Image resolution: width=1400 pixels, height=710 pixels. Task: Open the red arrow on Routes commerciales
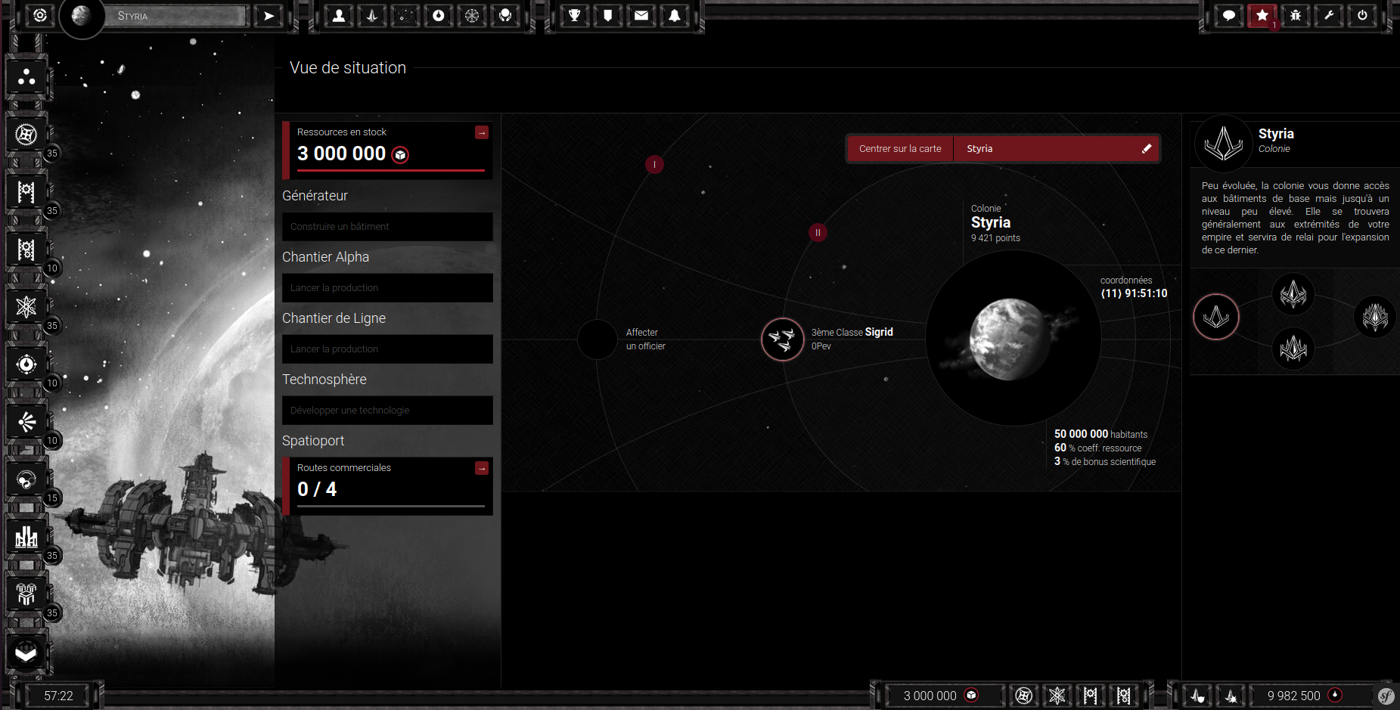pyautogui.click(x=482, y=468)
